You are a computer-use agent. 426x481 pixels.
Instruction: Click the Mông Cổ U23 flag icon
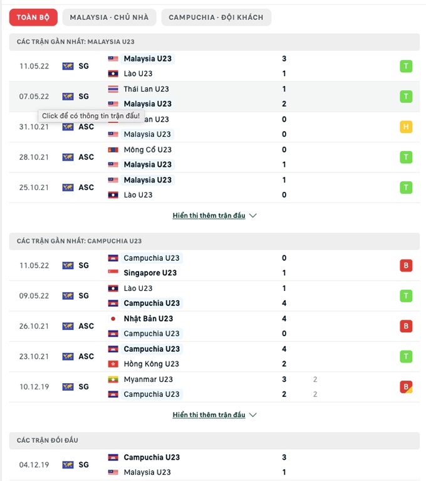113,150
